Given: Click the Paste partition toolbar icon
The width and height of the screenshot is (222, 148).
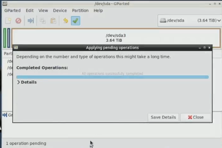Looking at the screenshot, I should point(53,21).
